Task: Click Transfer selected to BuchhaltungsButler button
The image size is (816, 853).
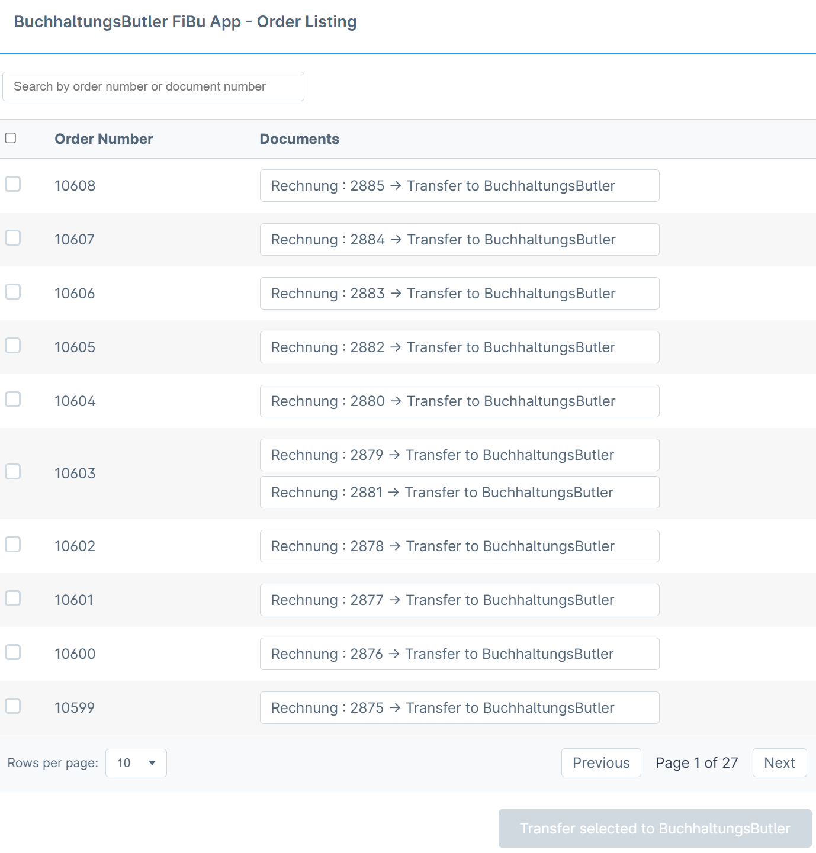Action: point(655,829)
